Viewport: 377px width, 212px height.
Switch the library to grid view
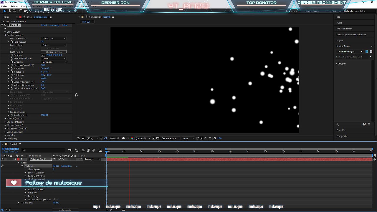[x=367, y=52]
